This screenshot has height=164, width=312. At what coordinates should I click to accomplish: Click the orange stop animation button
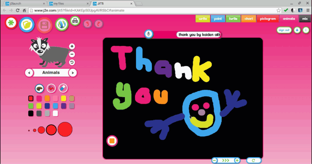pyautogui.click(x=112, y=140)
